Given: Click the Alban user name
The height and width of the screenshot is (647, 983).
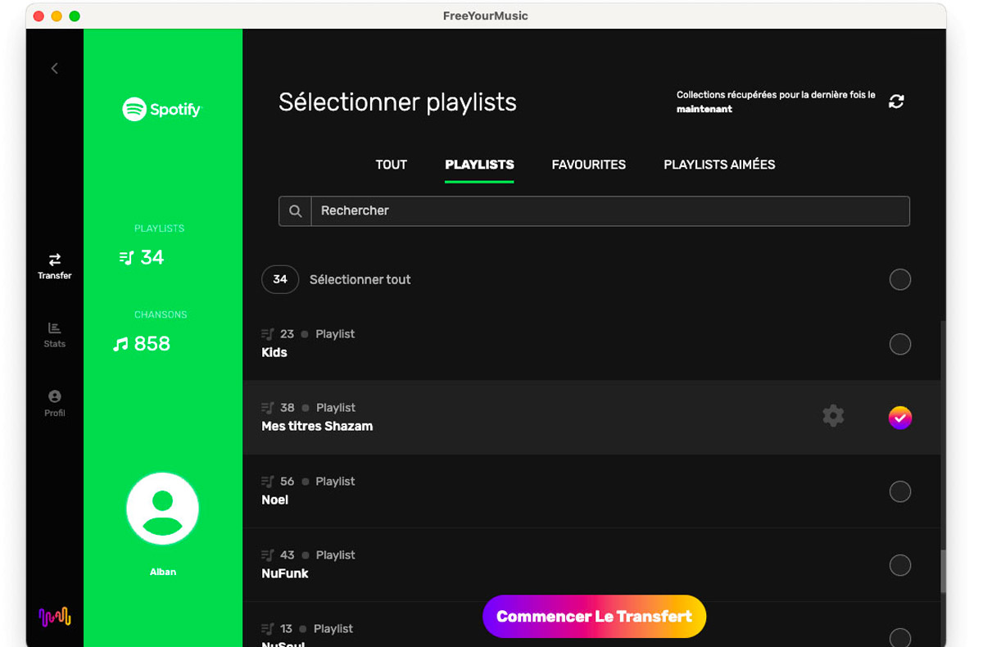Looking at the screenshot, I should (x=163, y=572).
